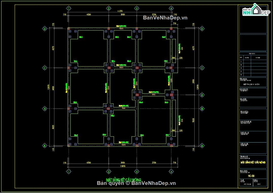Pick grid bubble 3 below the plan

click(137, 171)
